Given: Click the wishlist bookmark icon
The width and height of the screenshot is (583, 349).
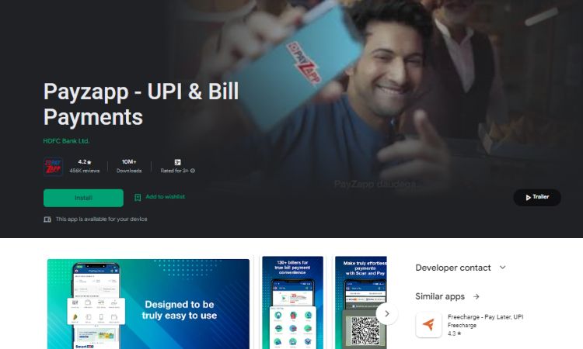Looking at the screenshot, I should [x=138, y=197].
